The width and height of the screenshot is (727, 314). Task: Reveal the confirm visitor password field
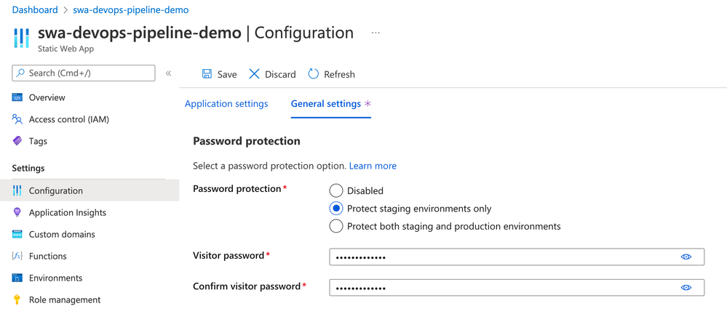(686, 288)
